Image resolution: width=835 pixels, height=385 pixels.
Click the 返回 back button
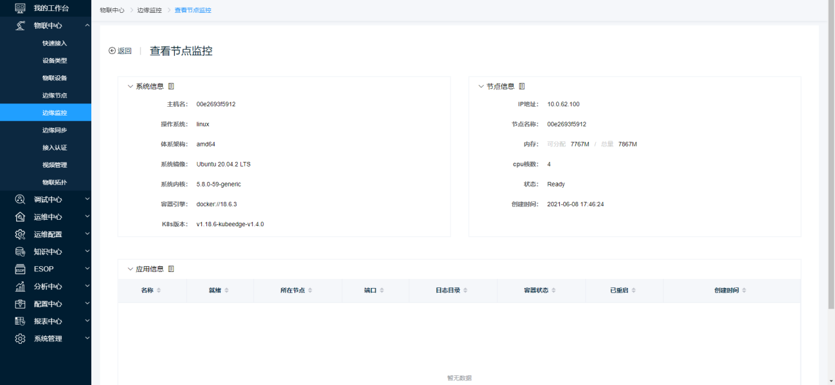120,51
